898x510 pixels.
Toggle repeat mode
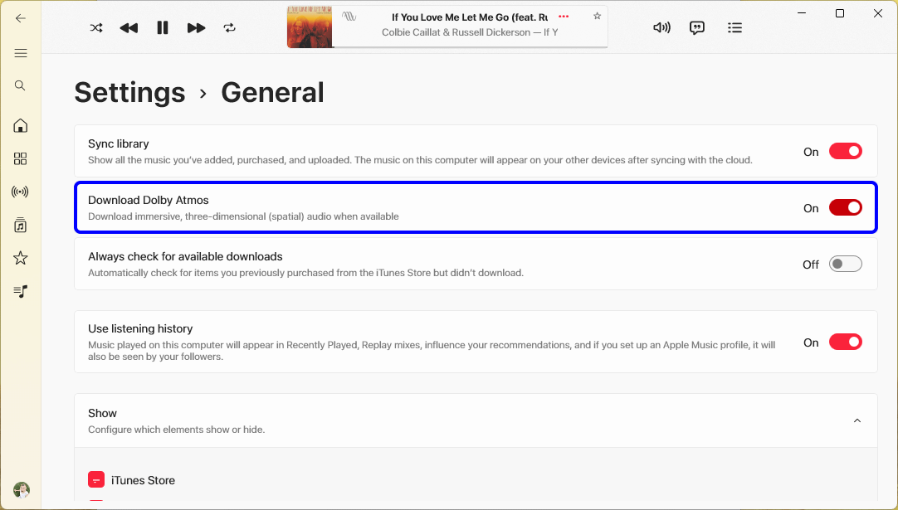230,27
